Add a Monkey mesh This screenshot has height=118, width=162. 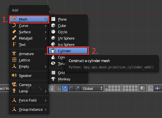tap(68, 79)
